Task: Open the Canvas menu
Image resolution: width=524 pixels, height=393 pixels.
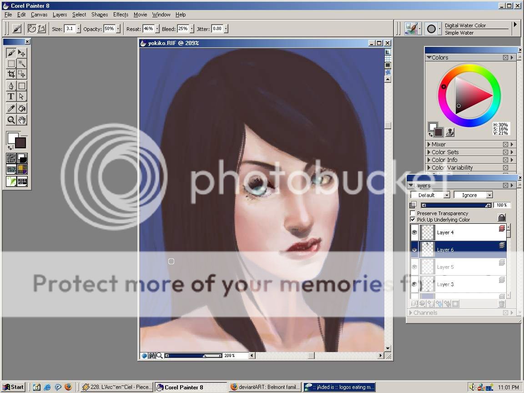Action: click(39, 15)
